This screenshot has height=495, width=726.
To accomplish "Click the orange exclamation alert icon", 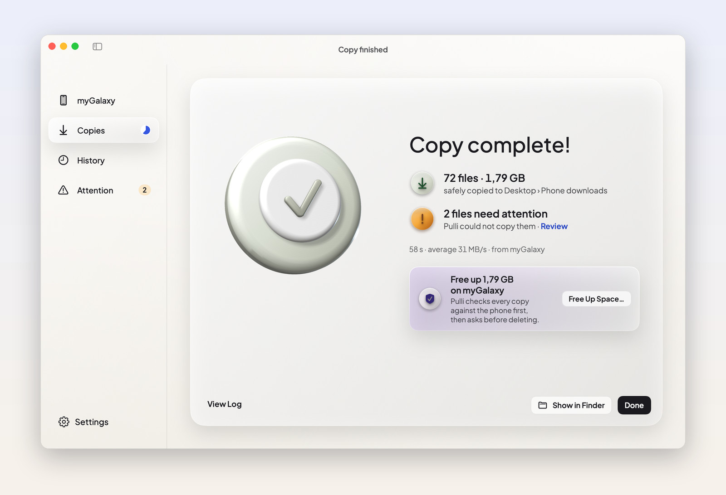I will coord(422,219).
